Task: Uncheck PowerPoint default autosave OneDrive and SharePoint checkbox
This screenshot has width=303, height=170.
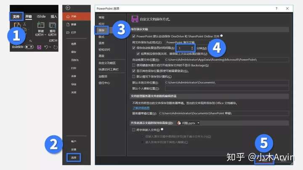Action: [133, 36]
